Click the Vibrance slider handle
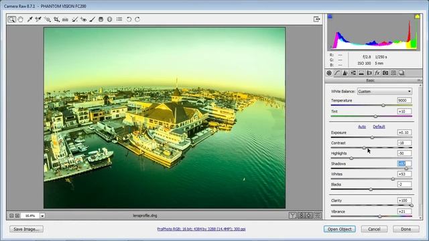429x241 pixels. click(x=380, y=216)
